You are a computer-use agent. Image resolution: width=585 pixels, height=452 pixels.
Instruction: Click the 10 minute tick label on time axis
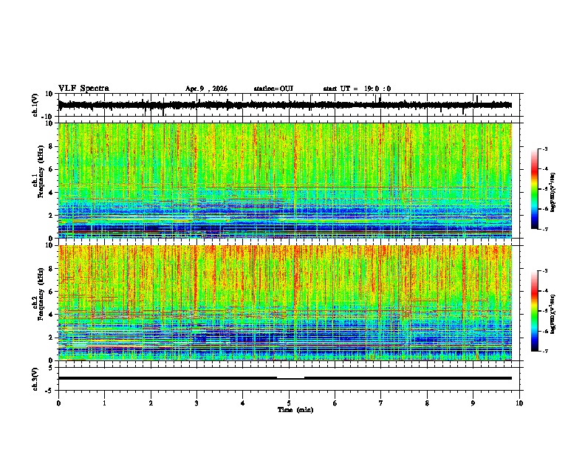pyautogui.click(x=519, y=403)
